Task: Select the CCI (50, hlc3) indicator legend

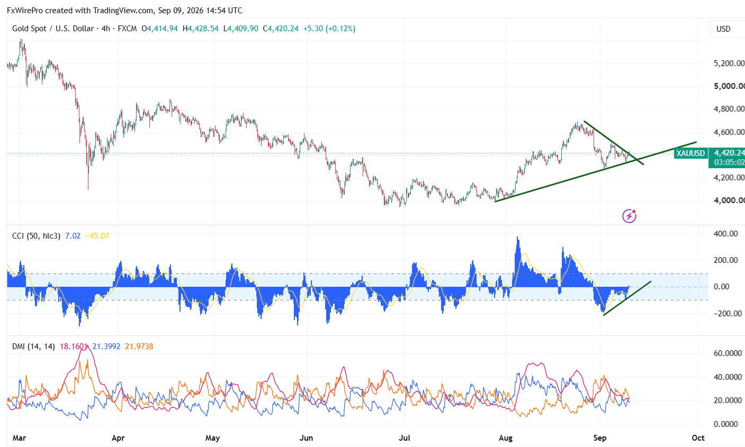Action: point(36,236)
